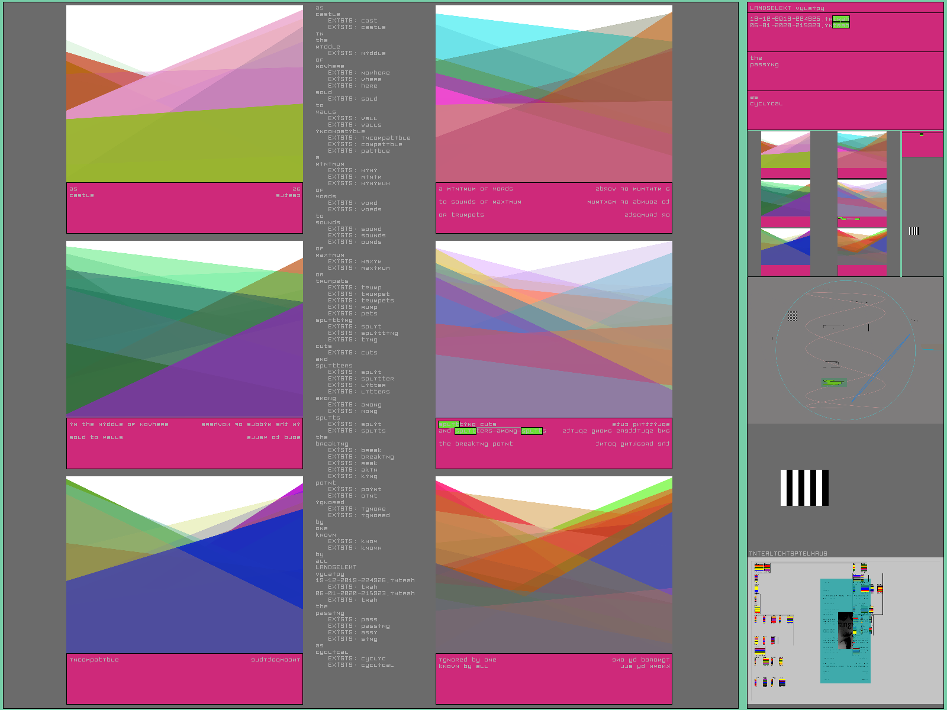Select file 19-12-2019-224926 in the LANDSELEKT list
Viewport: 947px width, 710px height.
[786, 19]
